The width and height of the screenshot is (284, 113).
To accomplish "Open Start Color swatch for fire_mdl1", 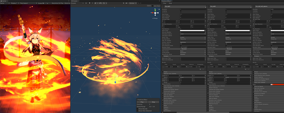I will pos(192,31).
